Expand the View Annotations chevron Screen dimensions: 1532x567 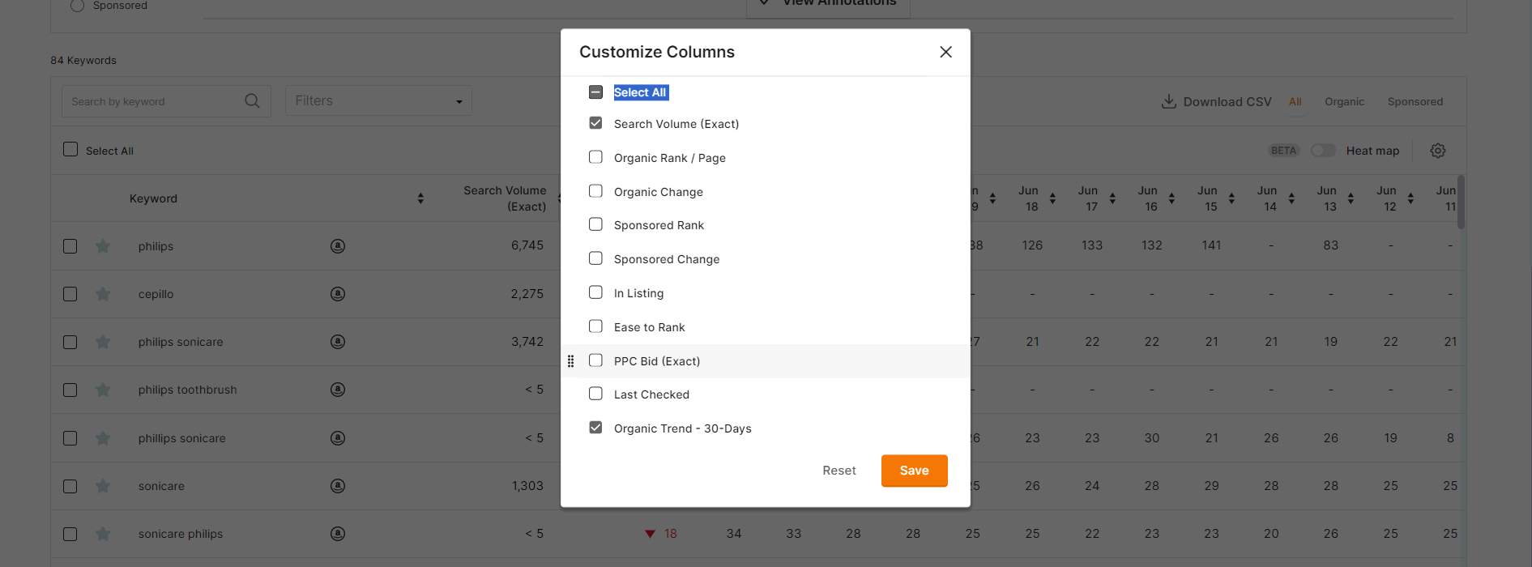pos(764,2)
